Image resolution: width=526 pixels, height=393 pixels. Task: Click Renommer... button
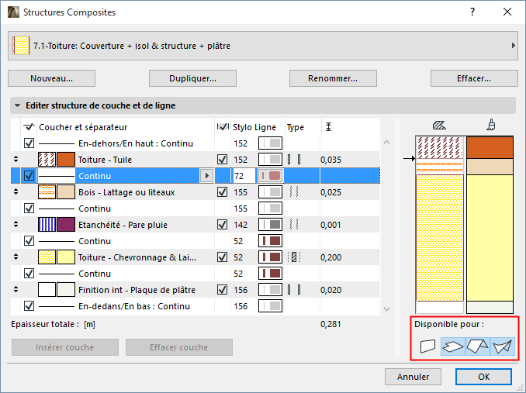(x=333, y=78)
